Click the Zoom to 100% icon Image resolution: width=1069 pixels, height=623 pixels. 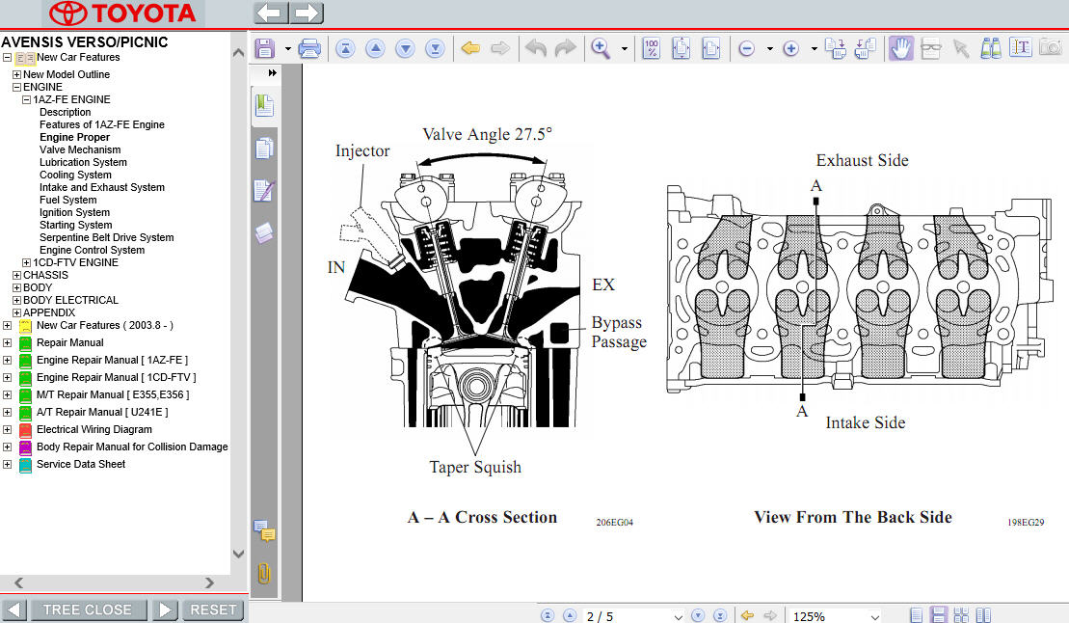coord(652,48)
